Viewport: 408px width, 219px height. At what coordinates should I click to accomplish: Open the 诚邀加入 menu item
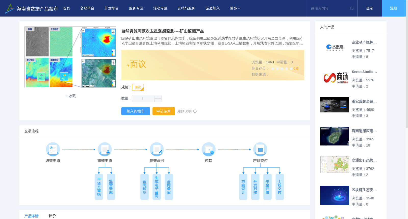213,8
